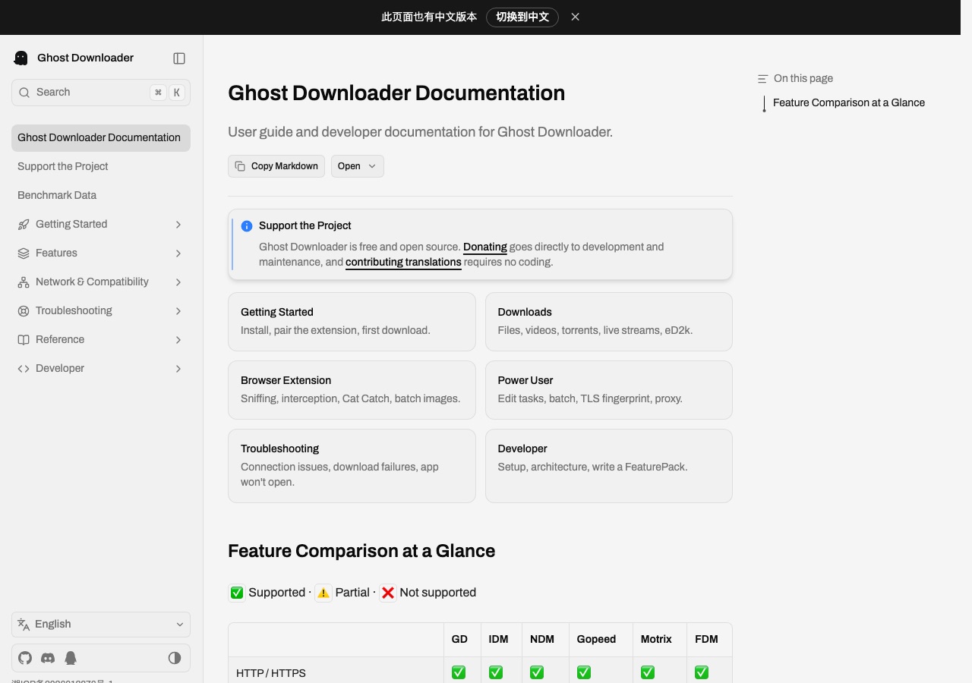Open the English language dropdown
This screenshot has width=972, height=683.
pyautogui.click(x=101, y=625)
